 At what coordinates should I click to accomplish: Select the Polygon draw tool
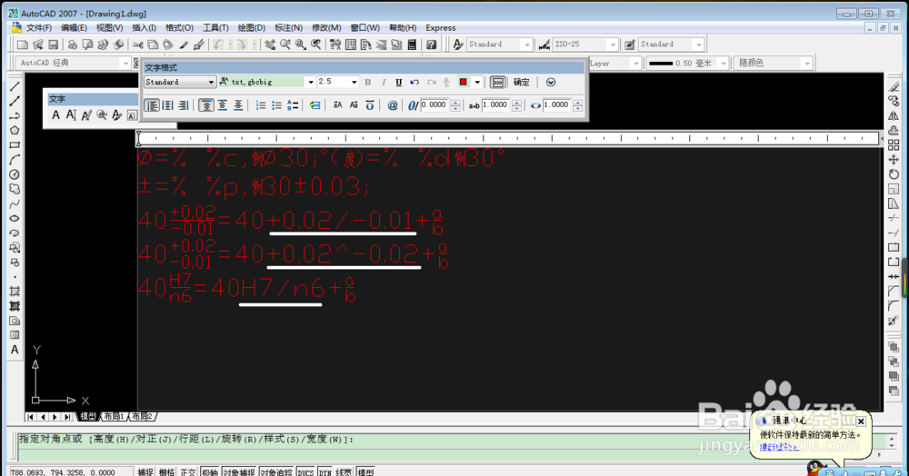15,130
